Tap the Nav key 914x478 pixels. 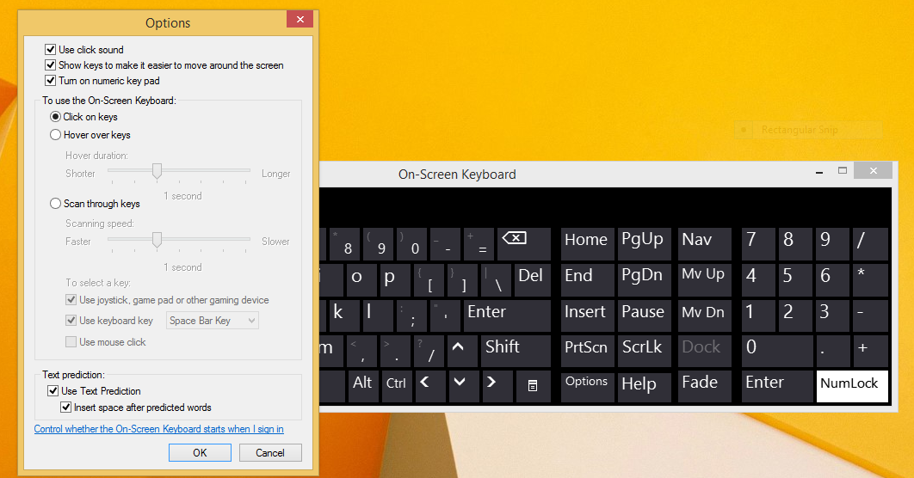click(x=705, y=244)
